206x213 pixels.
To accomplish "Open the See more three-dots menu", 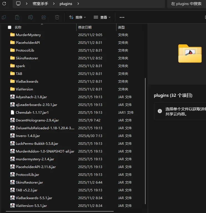I will pos(122,17).
